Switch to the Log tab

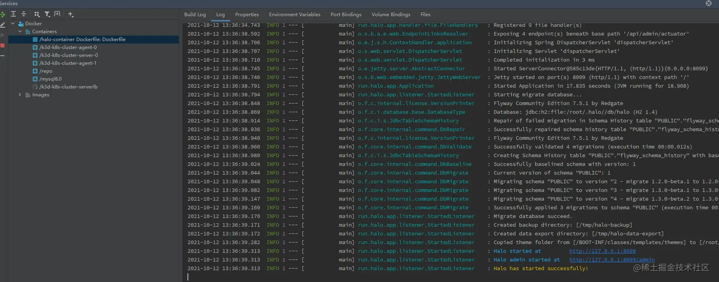[220, 14]
